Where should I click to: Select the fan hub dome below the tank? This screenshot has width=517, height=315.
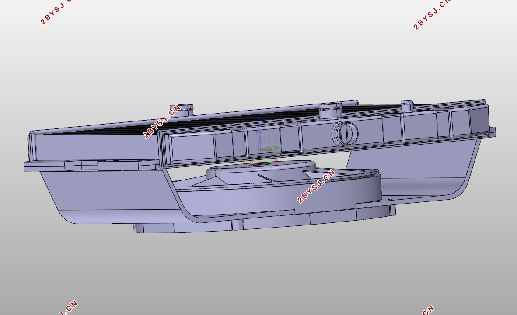(x=261, y=170)
